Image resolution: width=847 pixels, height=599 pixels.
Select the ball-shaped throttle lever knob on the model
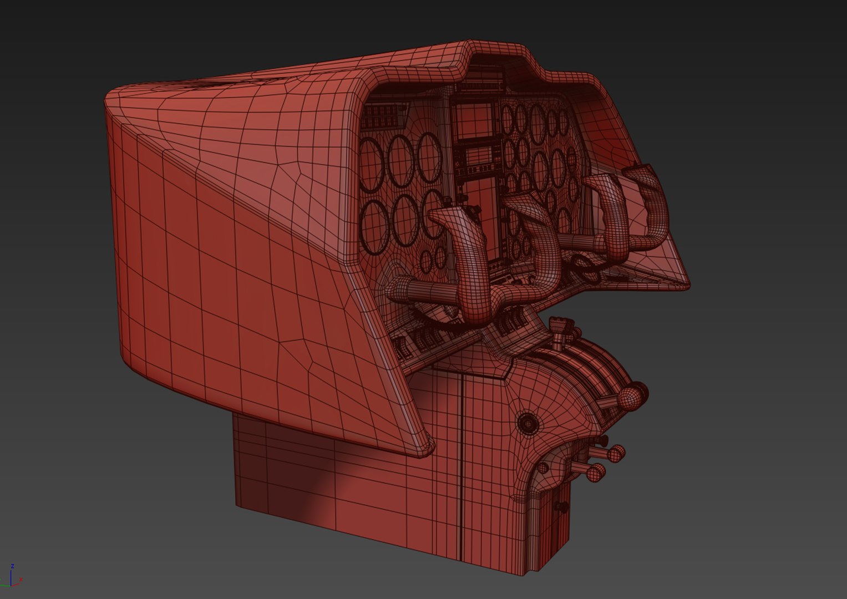631,397
